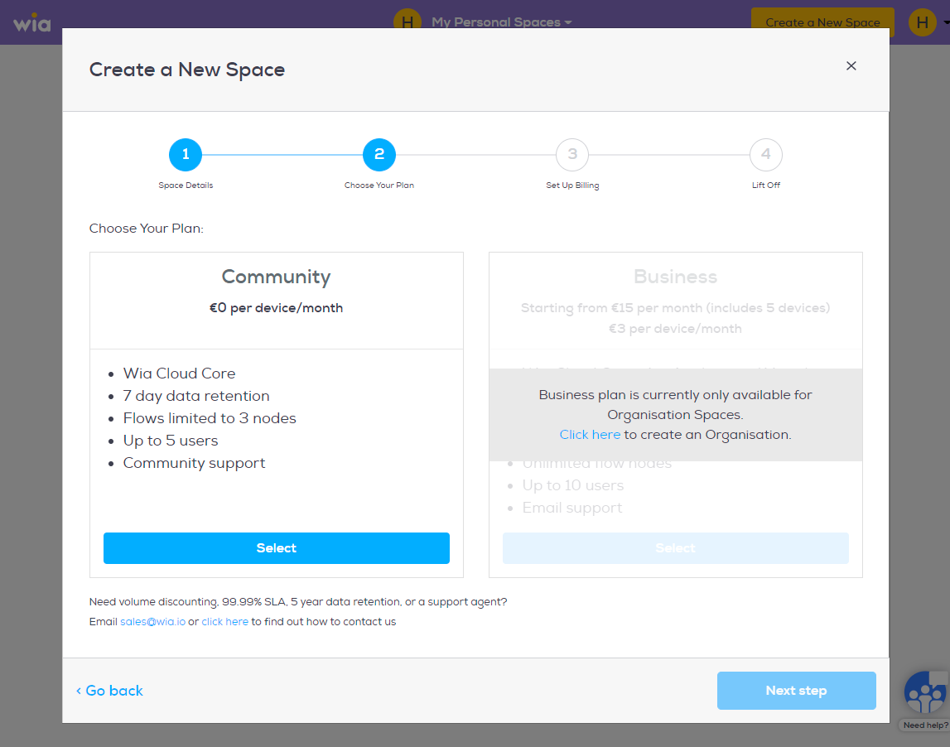Click the disabled Business Select button
Viewport: 950px width, 747px height.
tap(676, 548)
